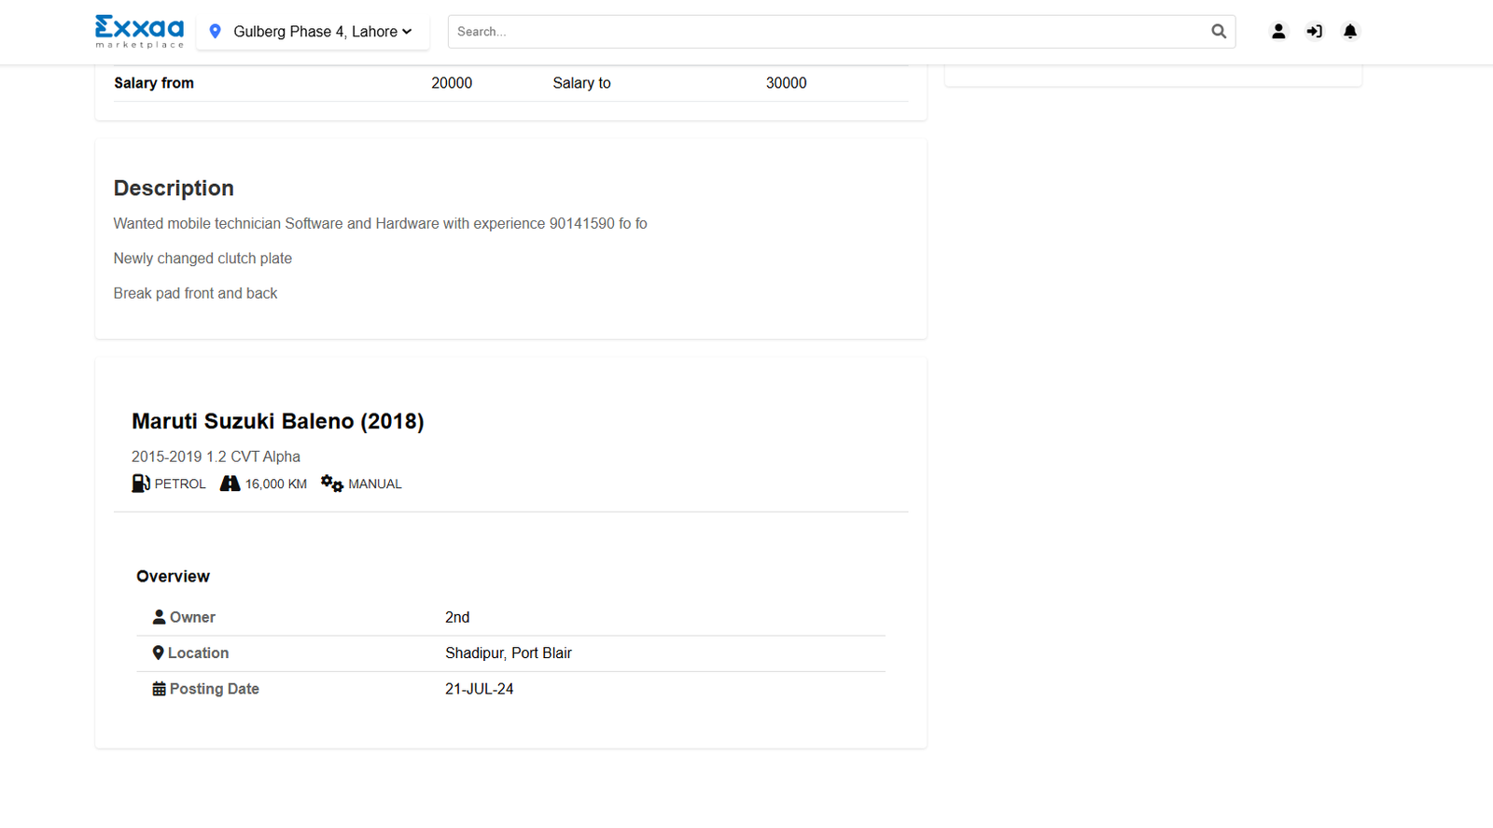The height and width of the screenshot is (828, 1493).
Task: Click the Posting Date calendar icon
Action: point(160,689)
